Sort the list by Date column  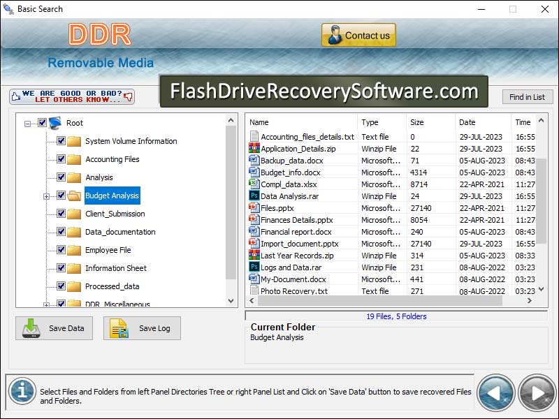tap(483, 122)
